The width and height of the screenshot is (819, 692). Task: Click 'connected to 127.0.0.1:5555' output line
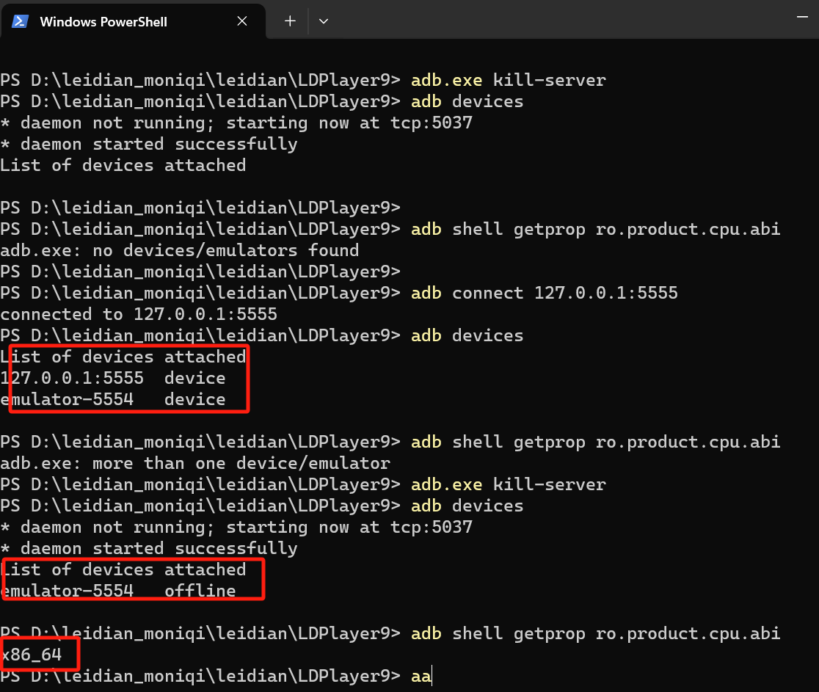click(139, 314)
